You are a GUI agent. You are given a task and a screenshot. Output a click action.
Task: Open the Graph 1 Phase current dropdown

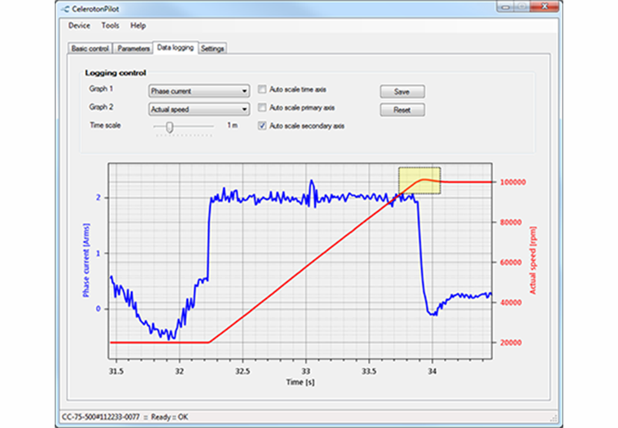[198, 91]
